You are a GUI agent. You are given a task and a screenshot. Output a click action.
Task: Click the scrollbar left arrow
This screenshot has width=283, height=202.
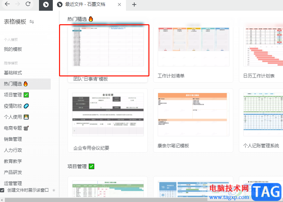[x=2, y=200]
